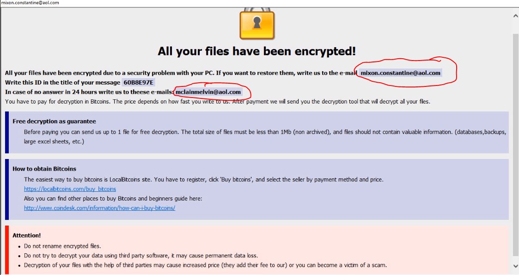The height and width of the screenshot is (275, 519).
Task: Click the dark blue bar beside Free decryption section
Action: point(7,132)
